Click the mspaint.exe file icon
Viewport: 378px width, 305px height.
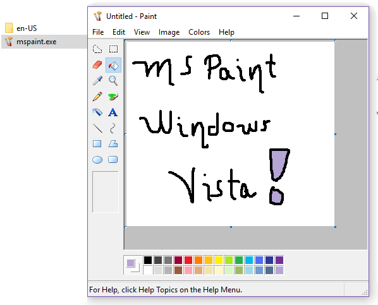point(9,42)
